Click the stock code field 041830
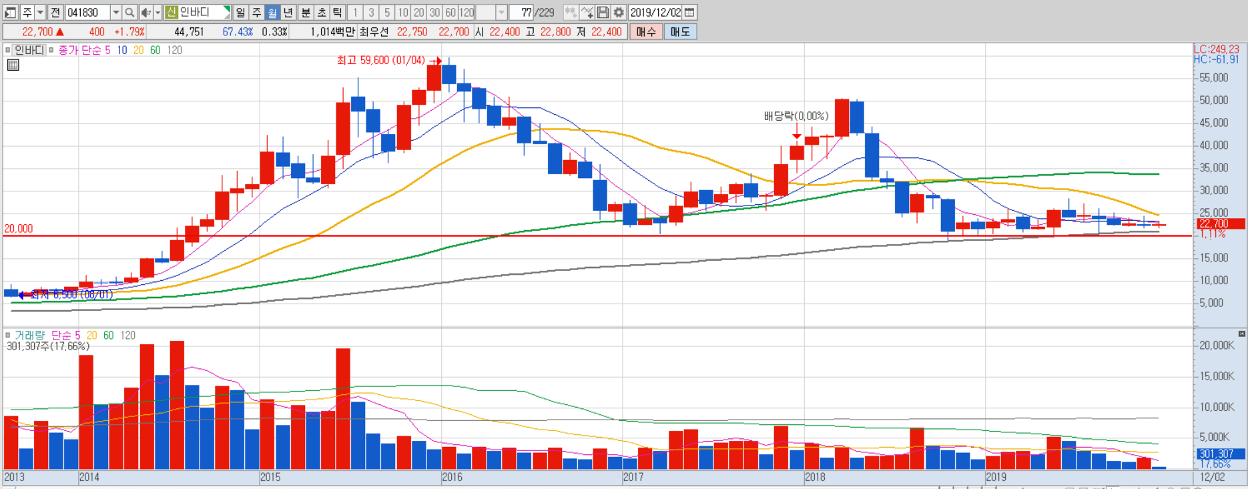Image resolution: width=1248 pixels, height=489 pixels. (x=87, y=12)
